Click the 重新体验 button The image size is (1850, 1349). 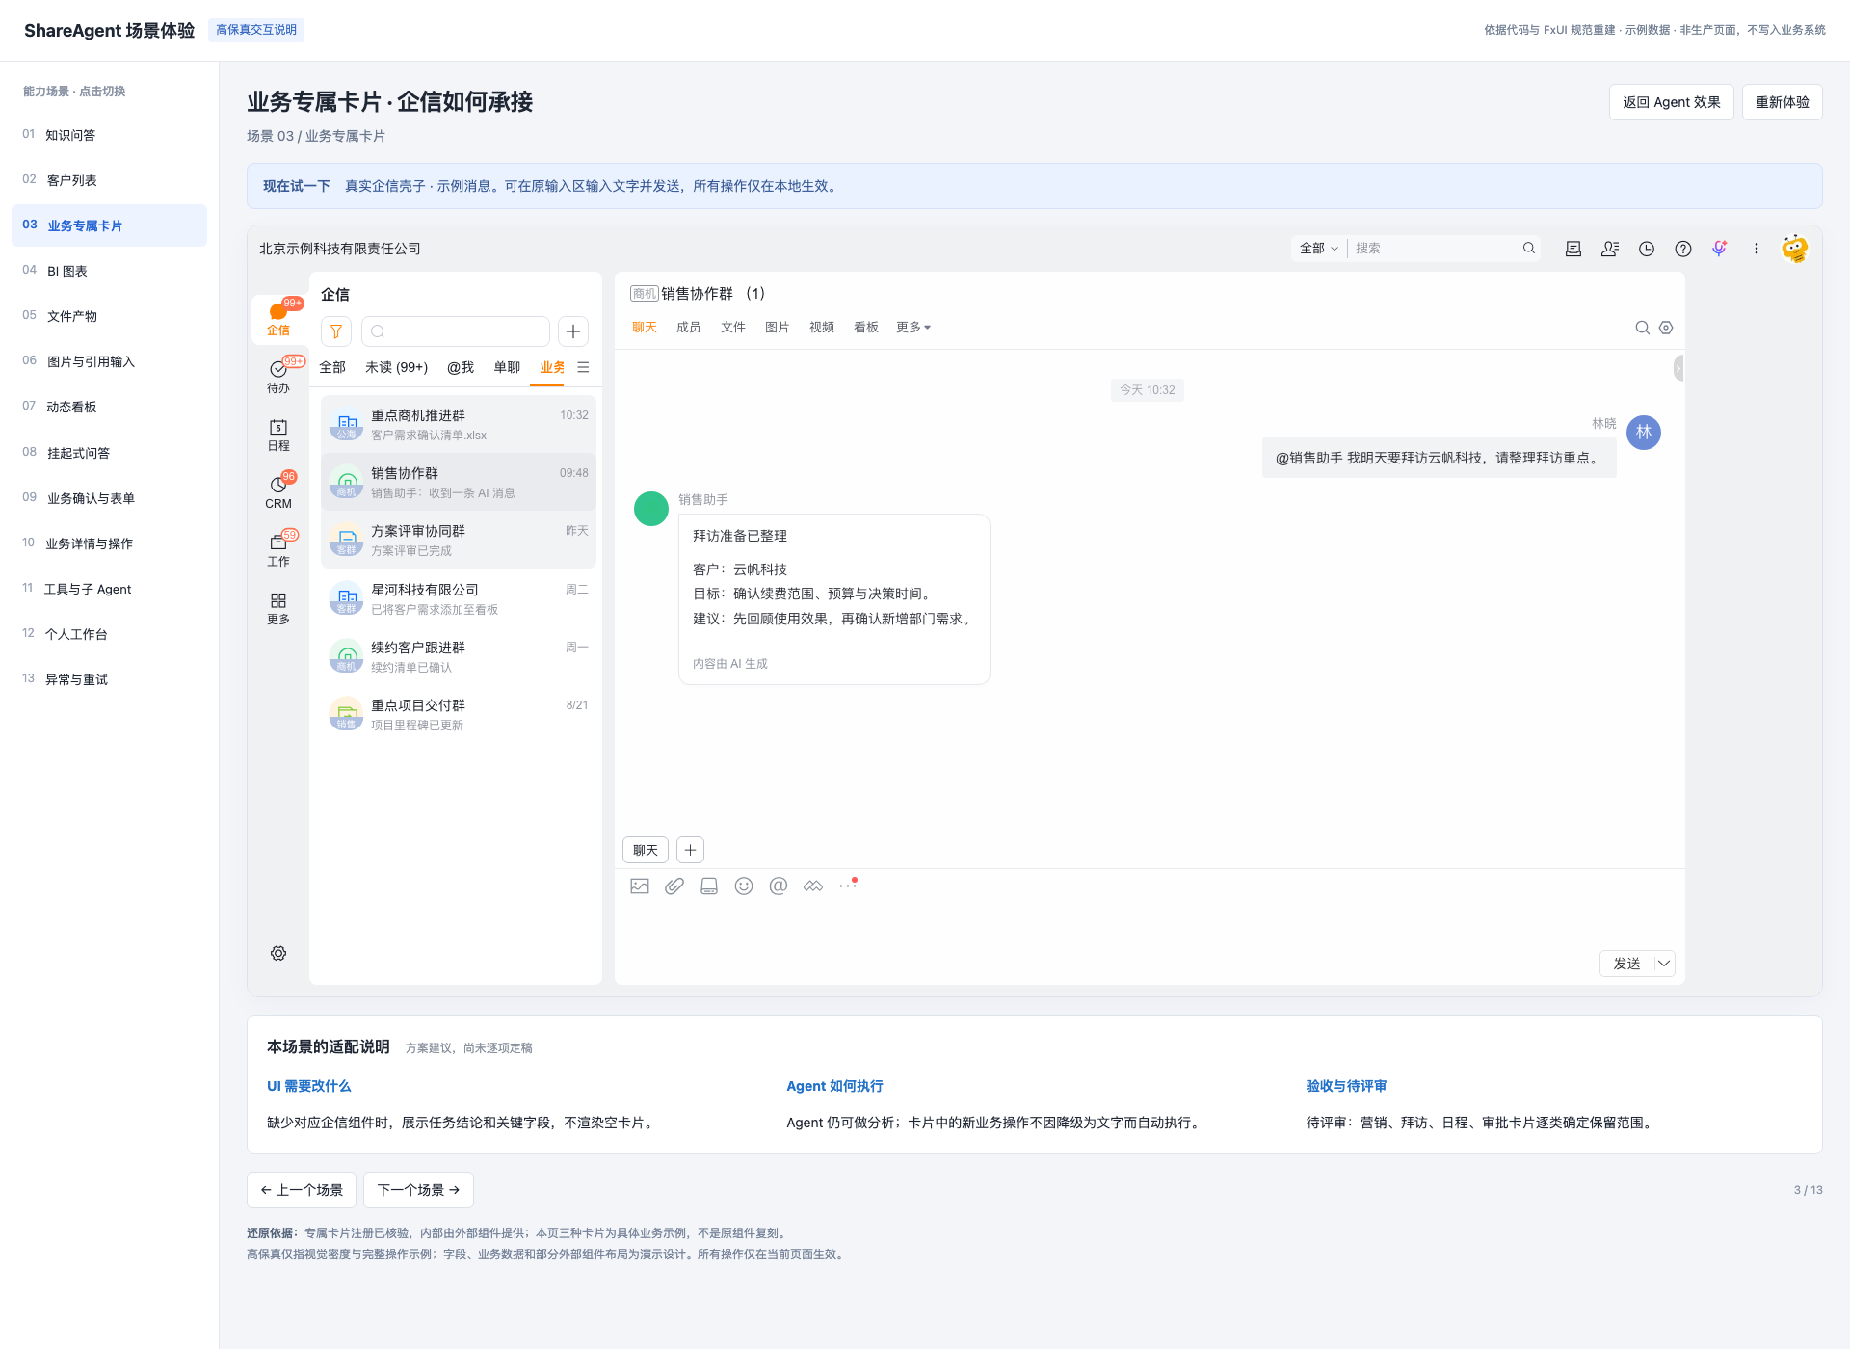tap(1783, 102)
